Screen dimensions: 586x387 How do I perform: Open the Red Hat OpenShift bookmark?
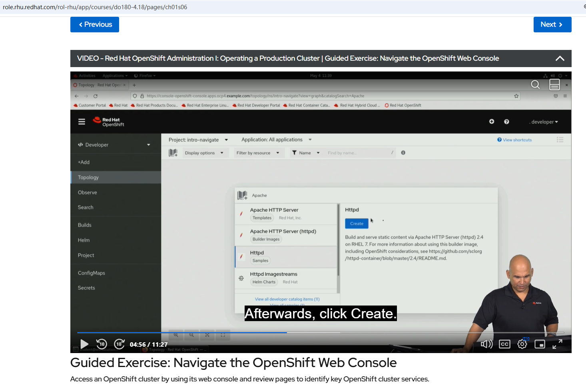tap(403, 105)
